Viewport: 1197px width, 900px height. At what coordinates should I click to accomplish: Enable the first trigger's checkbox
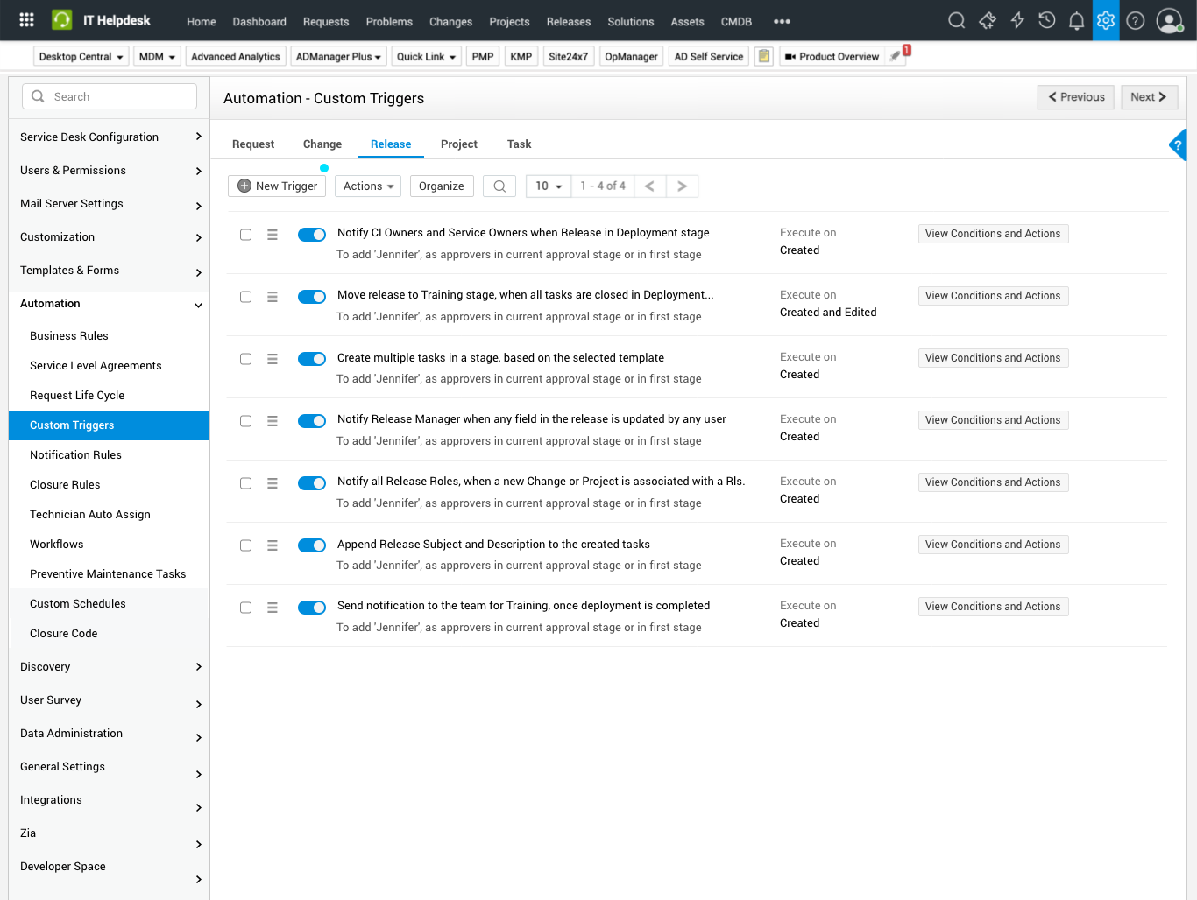tap(245, 234)
